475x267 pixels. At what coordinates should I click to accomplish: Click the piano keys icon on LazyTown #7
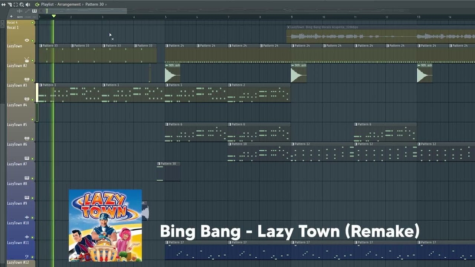pyautogui.click(x=27, y=178)
